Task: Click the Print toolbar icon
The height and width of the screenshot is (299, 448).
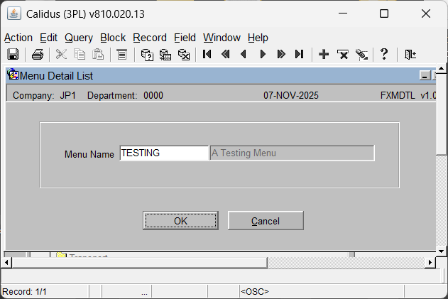Action: (x=38, y=54)
